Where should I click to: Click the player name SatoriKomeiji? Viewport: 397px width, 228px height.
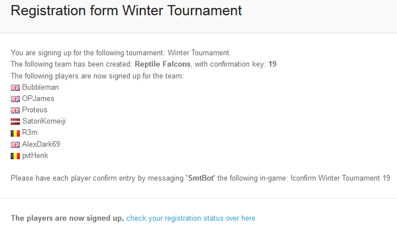(x=44, y=121)
